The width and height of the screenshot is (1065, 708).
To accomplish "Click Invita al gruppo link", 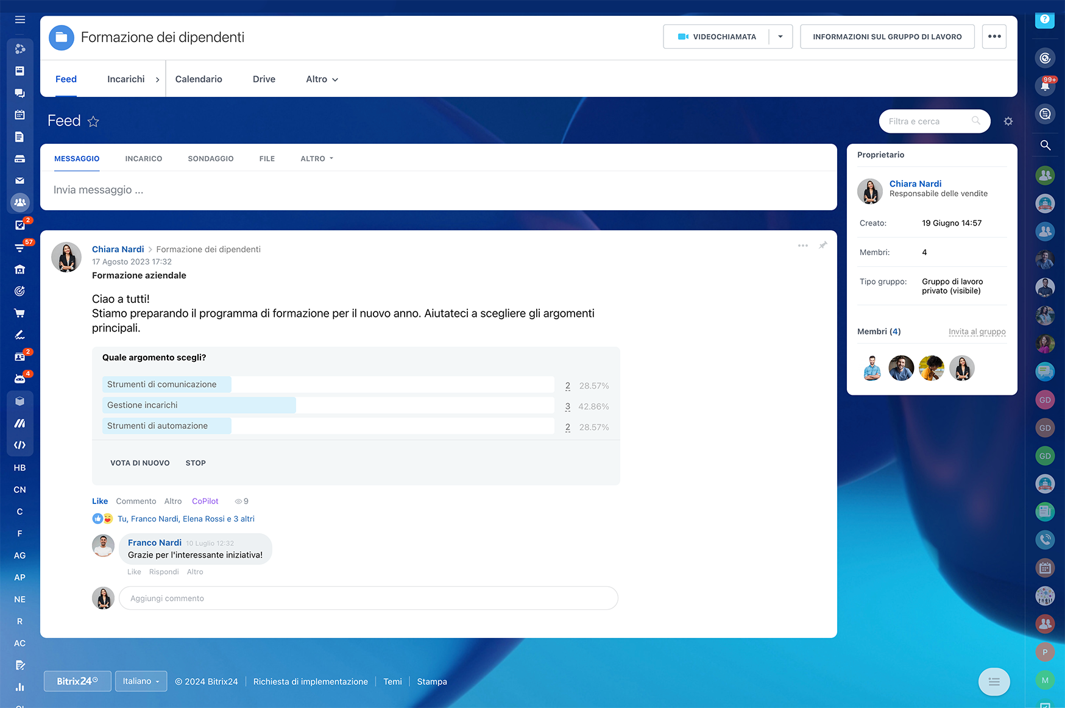I will [977, 331].
